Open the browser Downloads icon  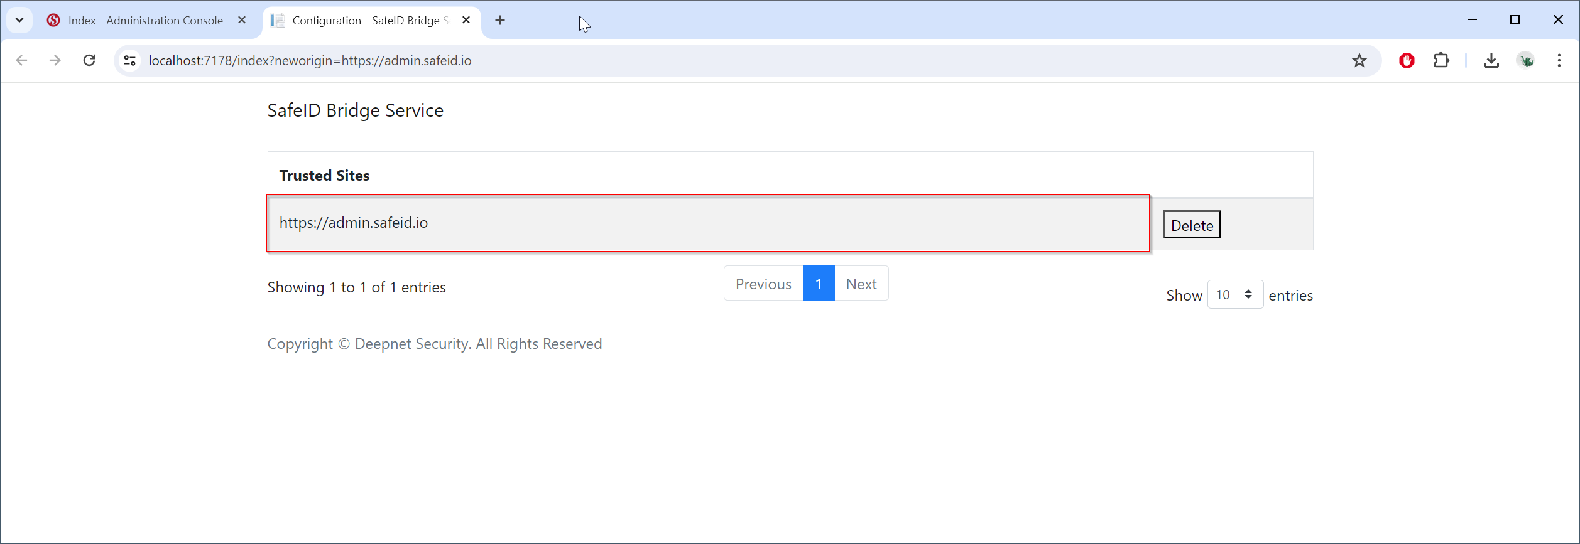tap(1491, 60)
